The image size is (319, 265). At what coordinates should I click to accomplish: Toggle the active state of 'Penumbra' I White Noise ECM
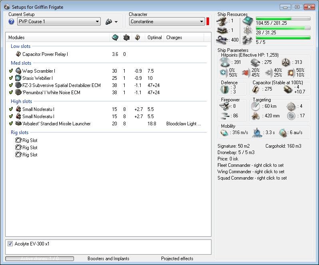point(11,93)
